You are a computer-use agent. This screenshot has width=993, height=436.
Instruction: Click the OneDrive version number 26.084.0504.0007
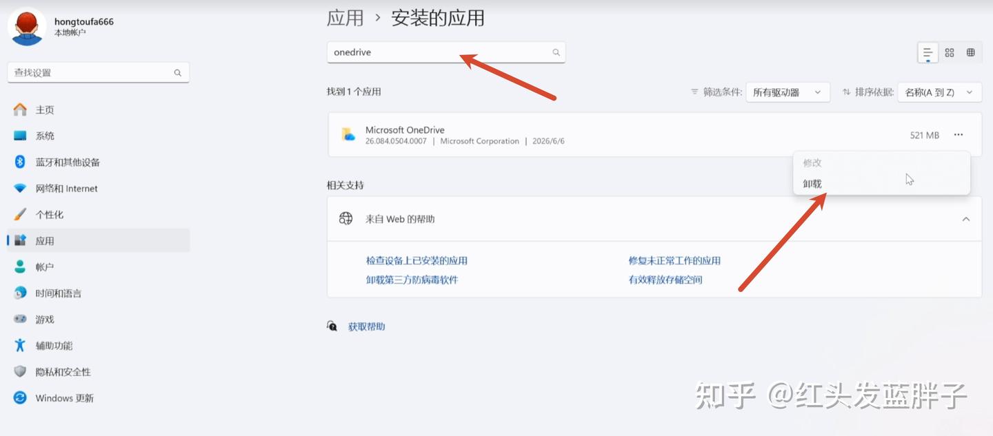[396, 141]
